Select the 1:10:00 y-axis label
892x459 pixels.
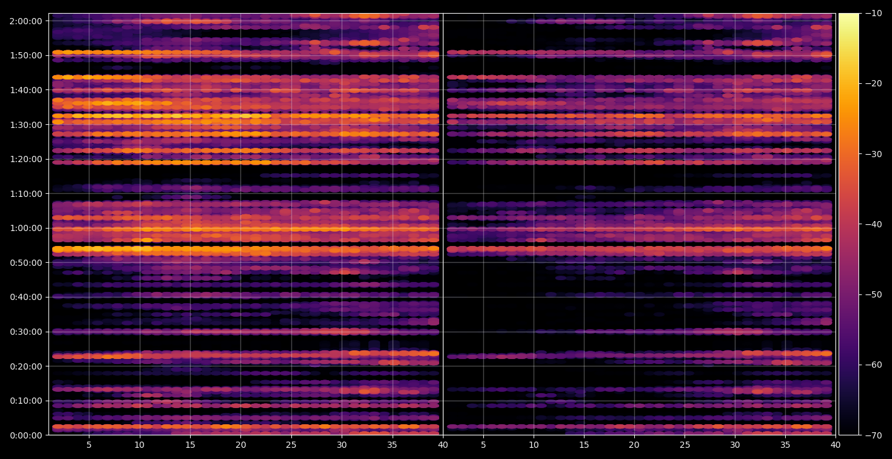(26, 193)
